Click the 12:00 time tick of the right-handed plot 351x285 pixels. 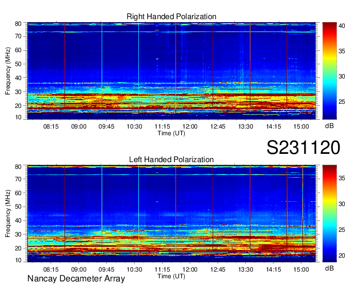pos(190,126)
